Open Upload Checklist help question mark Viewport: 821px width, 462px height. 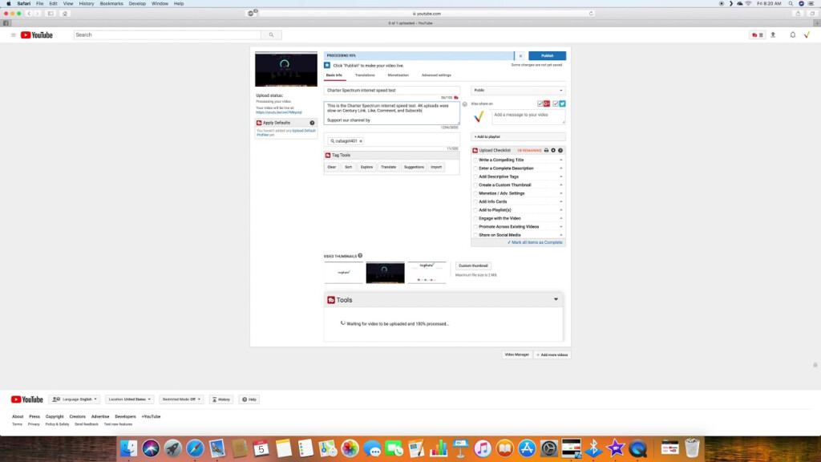tap(560, 150)
